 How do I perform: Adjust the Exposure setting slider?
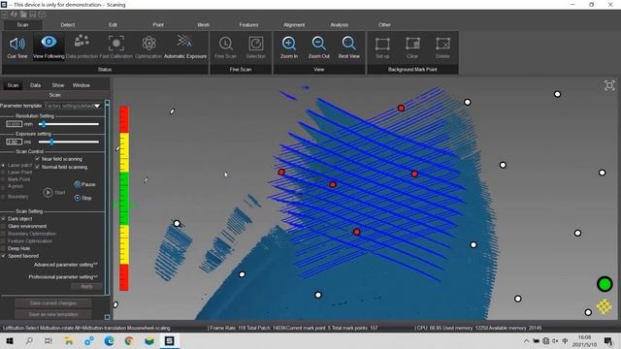point(69,142)
